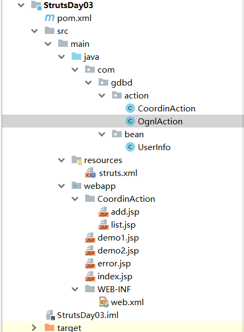Click the Maven pom.xml file icon
The width and height of the screenshot is (244, 332).
pos(50,18)
